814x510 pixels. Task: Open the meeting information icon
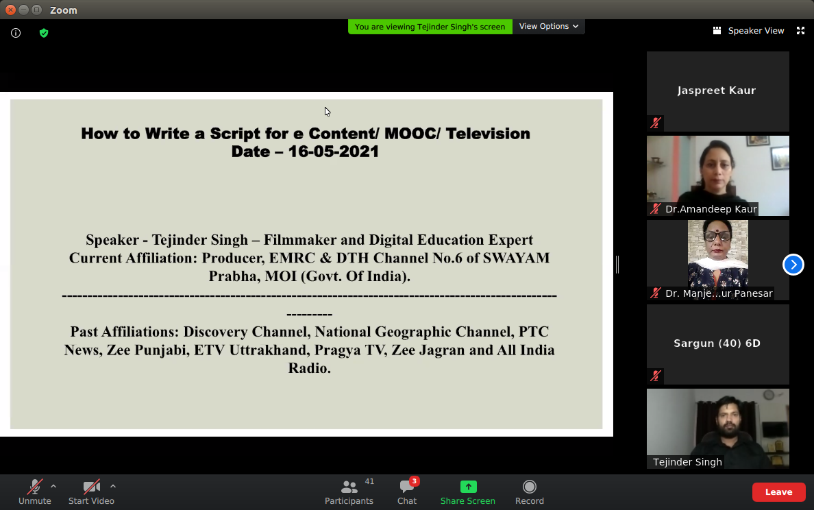[16, 33]
